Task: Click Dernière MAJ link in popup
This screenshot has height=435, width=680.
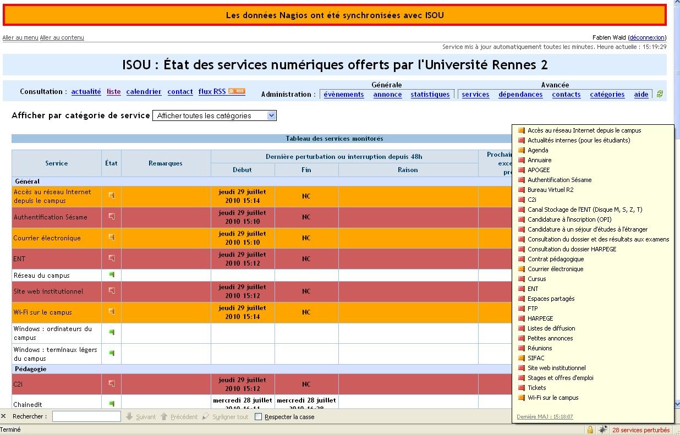Action: tap(545, 416)
